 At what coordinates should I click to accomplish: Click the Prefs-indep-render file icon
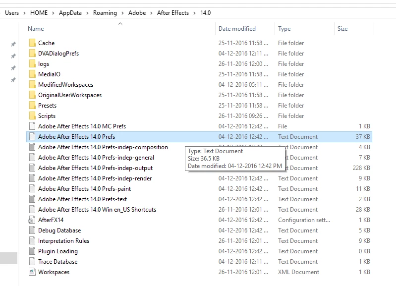(32, 178)
